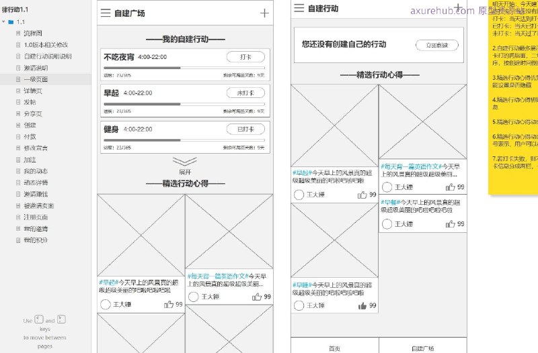This screenshot has width=538, height=353.
Task: Open image above #早睡# post
Action: point(334,240)
